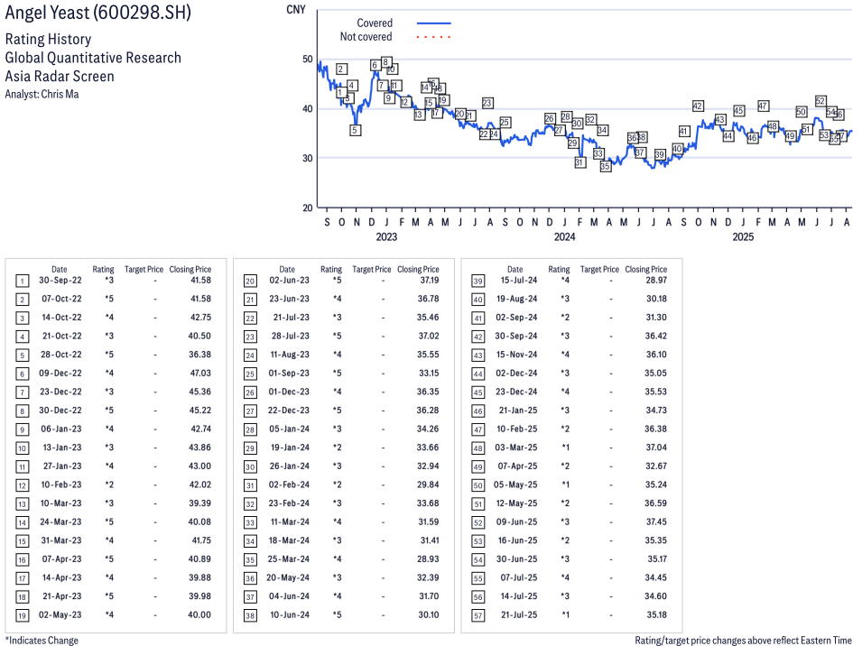Viewport: 862px width, 646px height.
Task: Click chart marker 13 on the graph
Action: [x=420, y=115]
